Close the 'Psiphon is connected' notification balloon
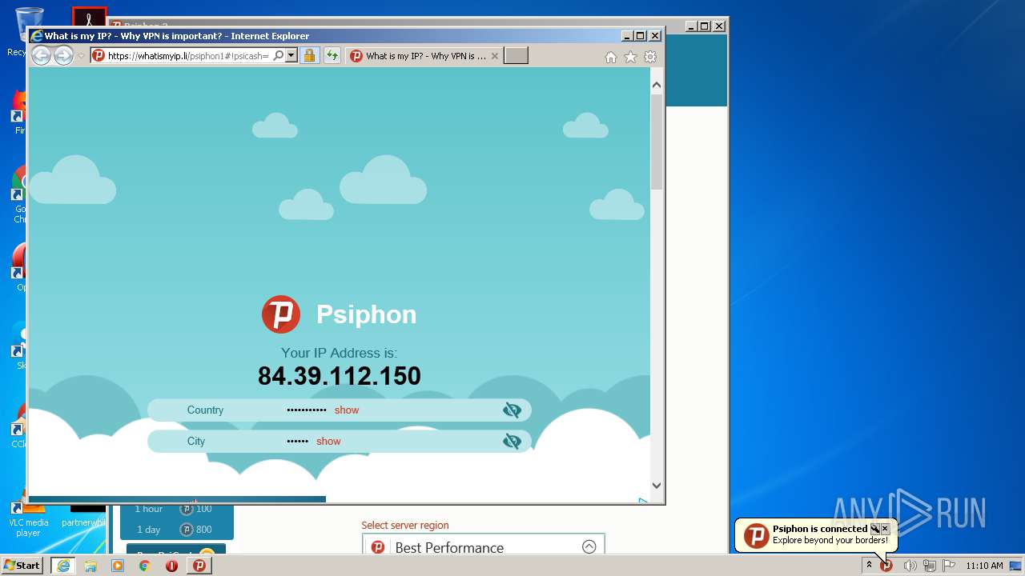 point(885,529)
